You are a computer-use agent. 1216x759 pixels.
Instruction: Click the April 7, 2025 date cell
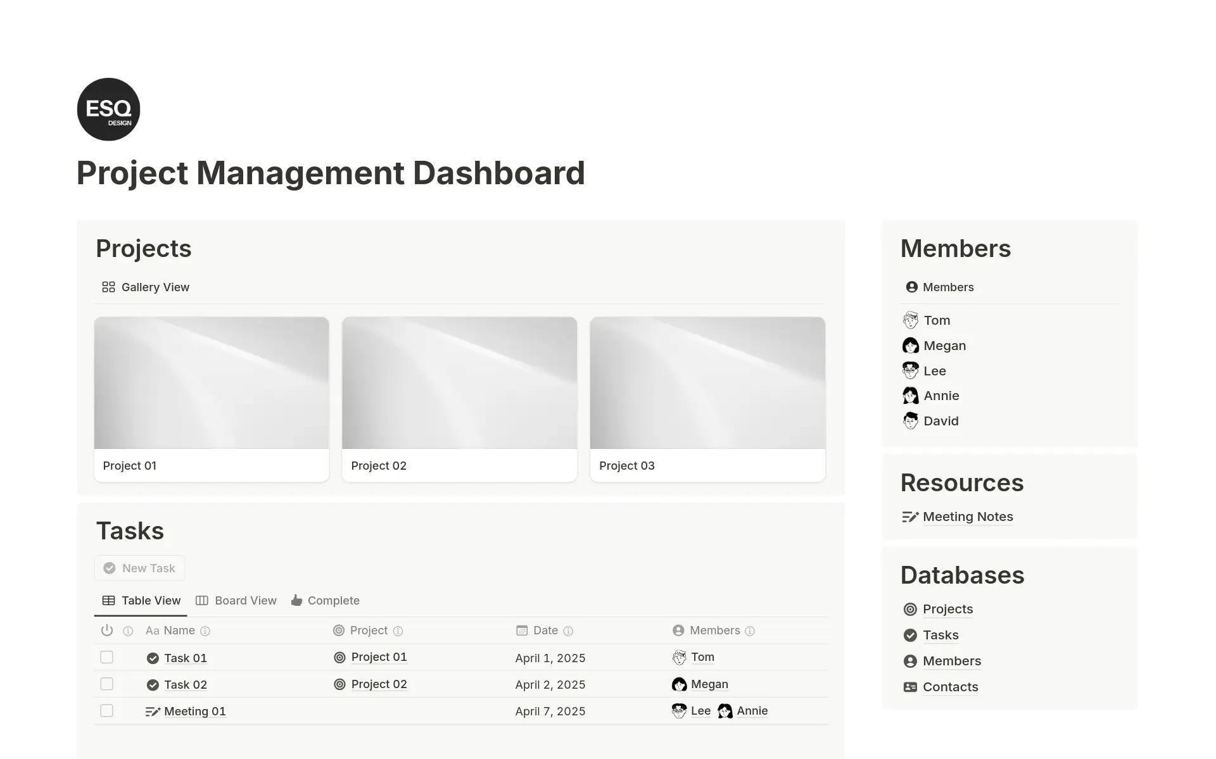550,712
